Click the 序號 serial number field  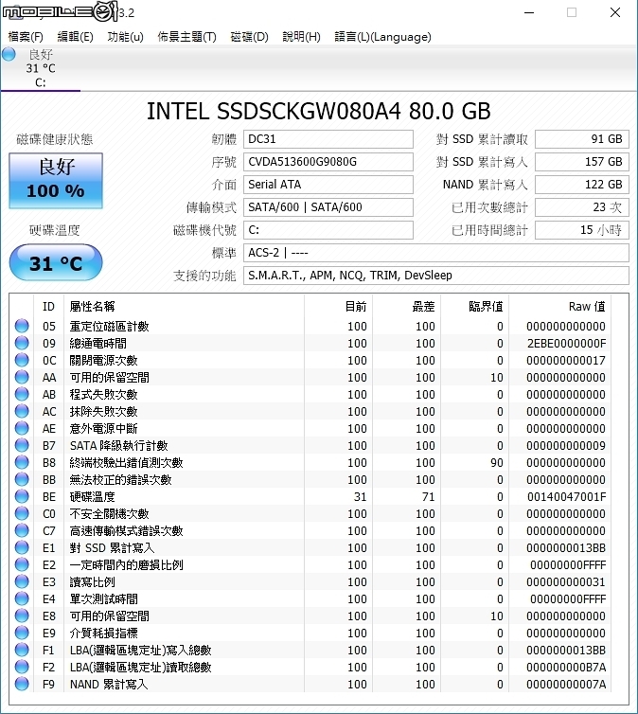tap(328, 162)
